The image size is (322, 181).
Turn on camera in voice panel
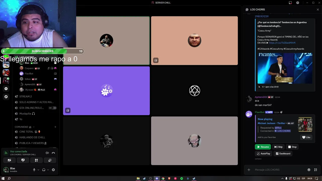(9, 160)
